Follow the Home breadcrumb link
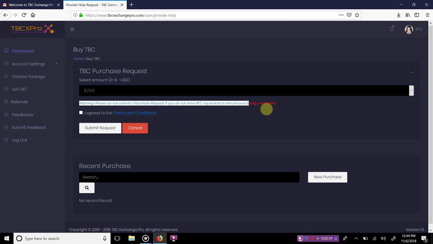This screenshot has height=244, width=433. coord(78,59)
